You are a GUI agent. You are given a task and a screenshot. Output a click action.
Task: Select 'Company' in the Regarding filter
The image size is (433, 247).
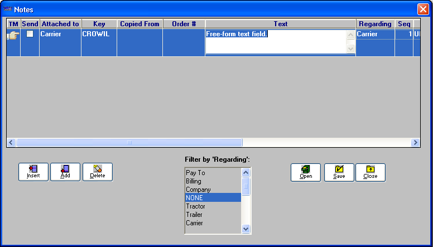(213, 190)
